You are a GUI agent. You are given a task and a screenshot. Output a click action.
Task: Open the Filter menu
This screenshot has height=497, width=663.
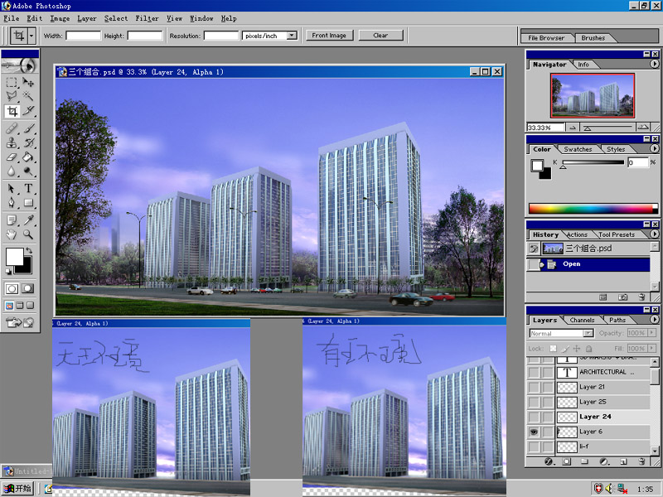pos(147,18)
